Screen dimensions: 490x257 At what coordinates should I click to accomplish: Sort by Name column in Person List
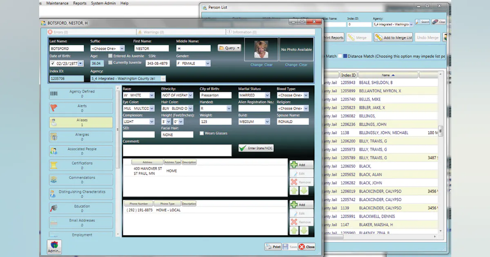coord(388,75)
